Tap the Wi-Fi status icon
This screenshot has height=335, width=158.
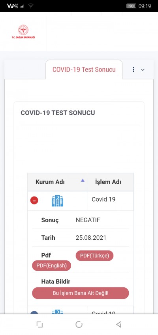[x=31, y=6]
